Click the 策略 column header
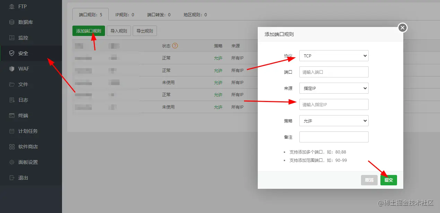Viewport: 440px width, 213px height. 218,46
